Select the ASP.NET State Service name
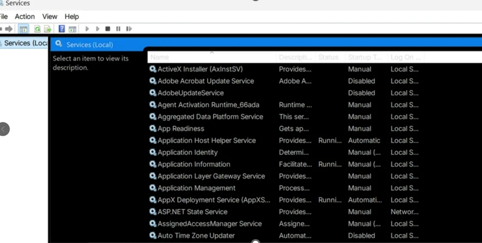This screenshot has width=482, height=243. click(x=192, y=212)
